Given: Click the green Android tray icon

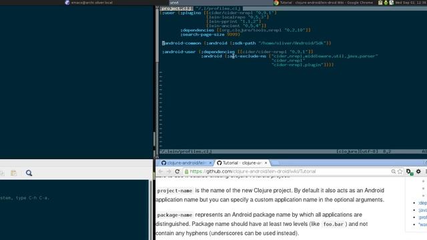Looking at the screenshot, I should (x=386, y=3).
